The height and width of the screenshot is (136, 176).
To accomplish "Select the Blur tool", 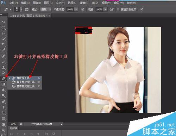I will click(3, 90).
